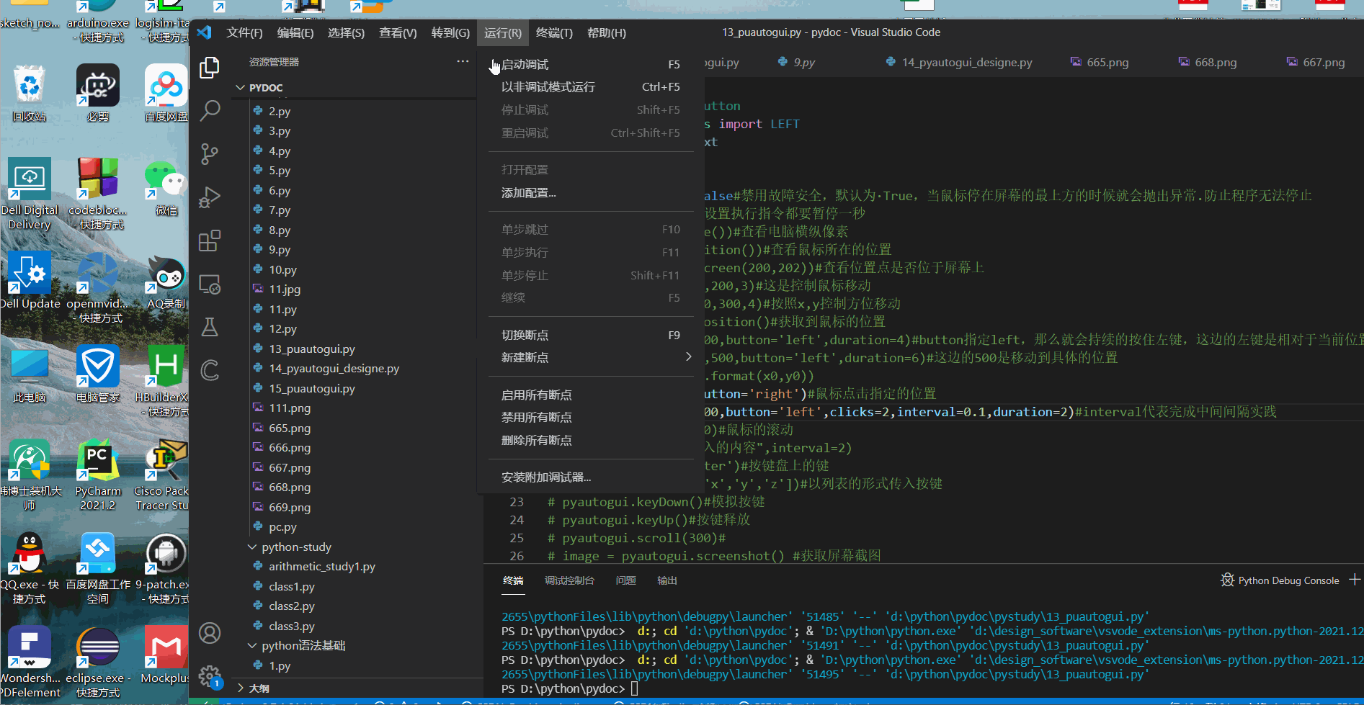Select 切换断点 menu entry

(x=591, y=336)
